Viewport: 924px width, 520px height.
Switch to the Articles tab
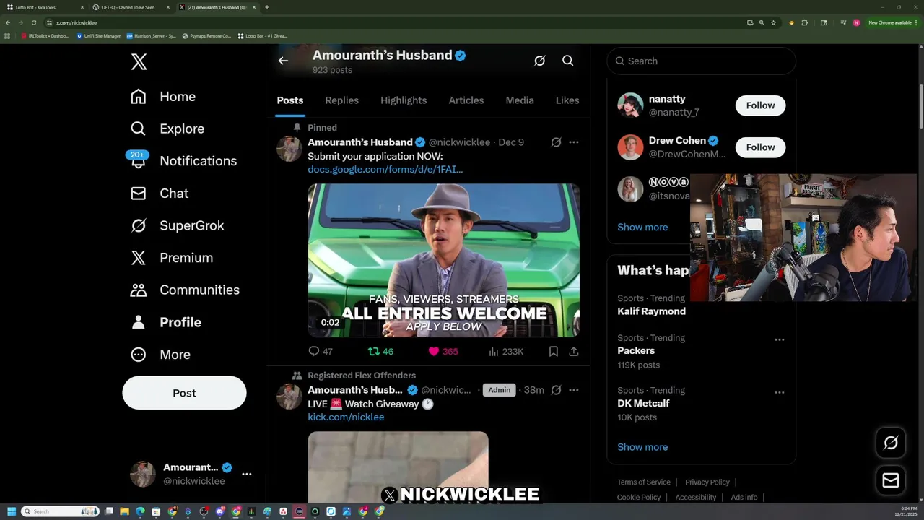[466, 100]
